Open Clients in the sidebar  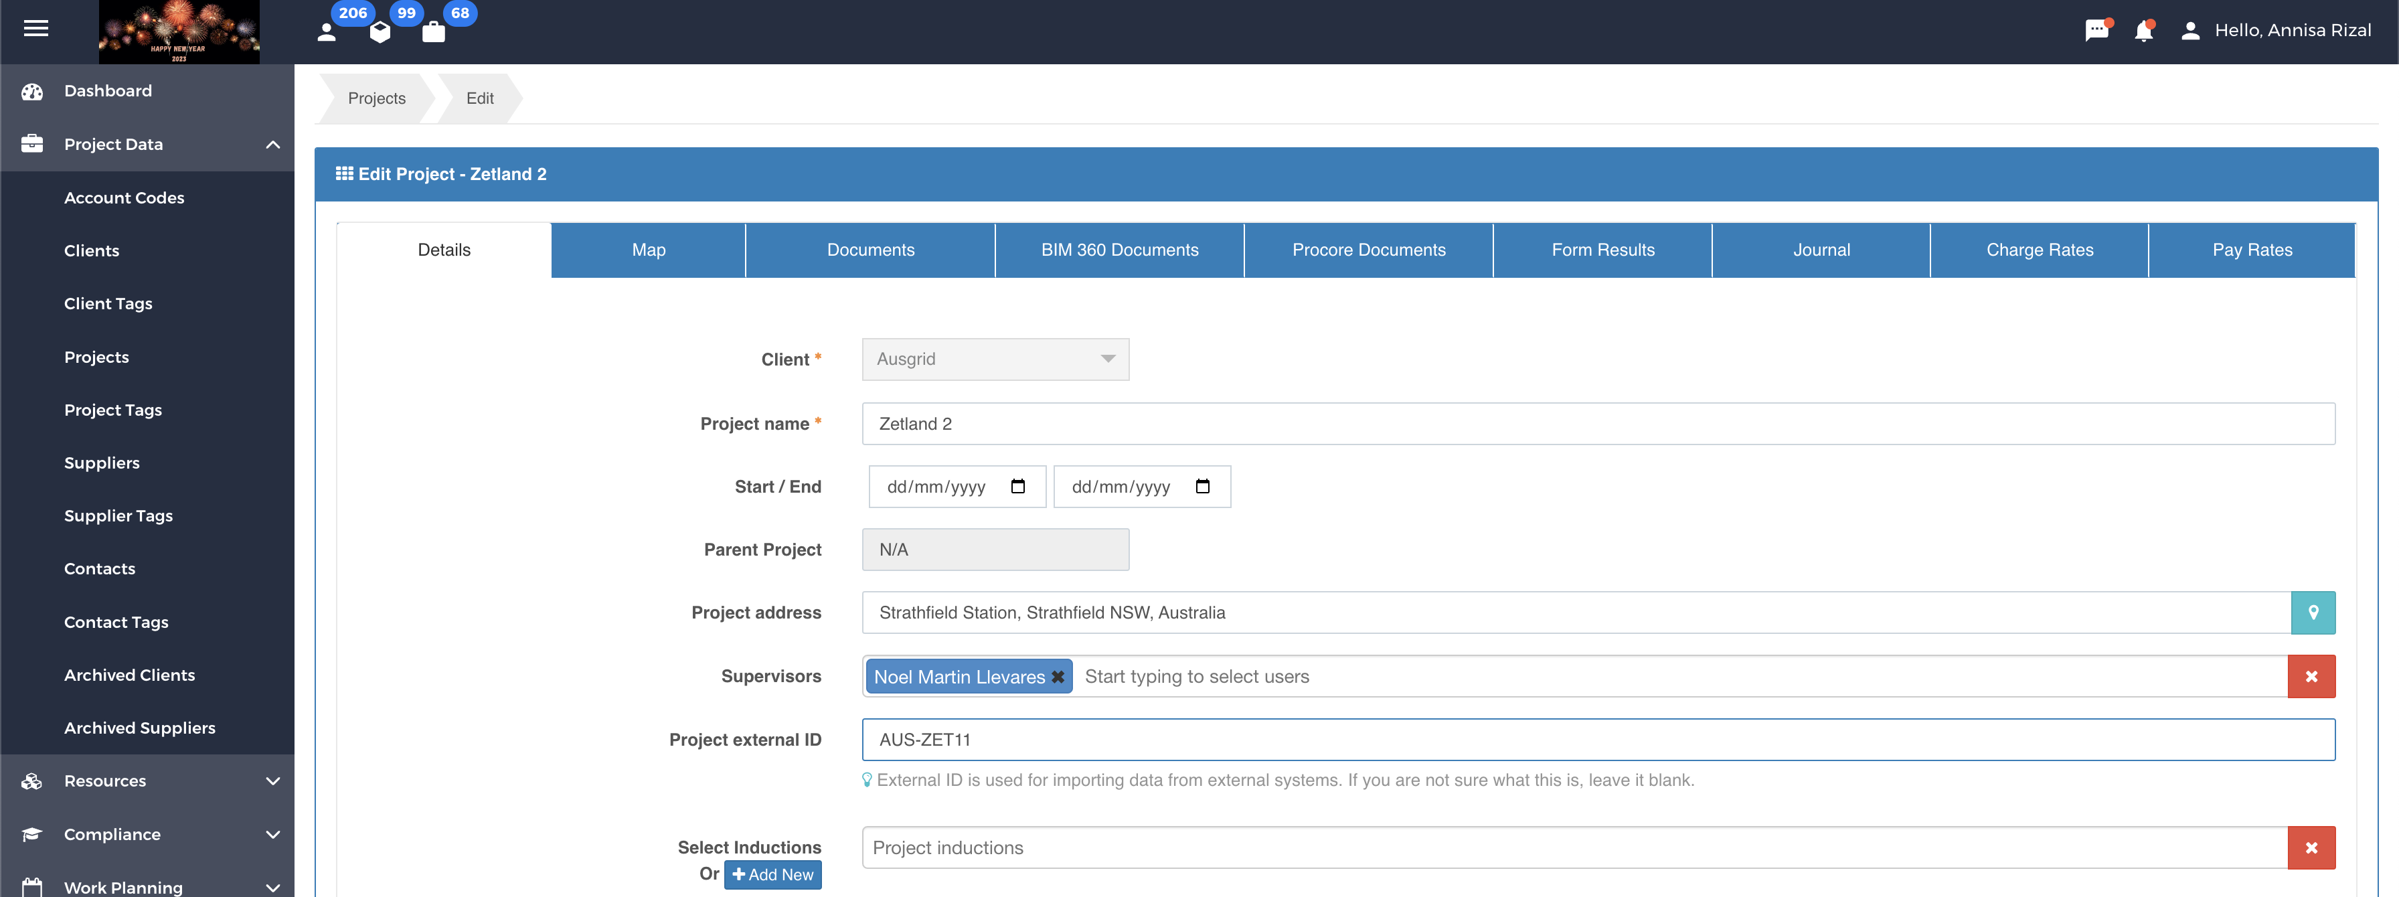click(91, 250)
